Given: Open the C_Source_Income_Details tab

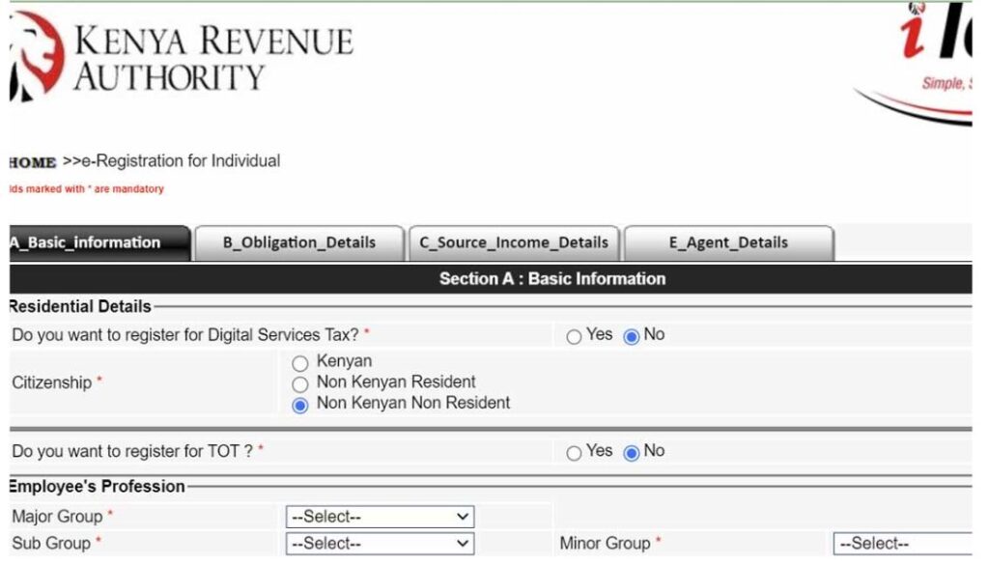Looking at the screenshot, I should point(513,242).
